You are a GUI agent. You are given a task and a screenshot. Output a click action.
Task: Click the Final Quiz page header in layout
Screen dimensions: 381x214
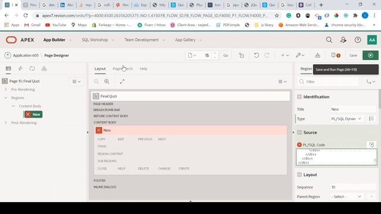(x=190, y=96)
